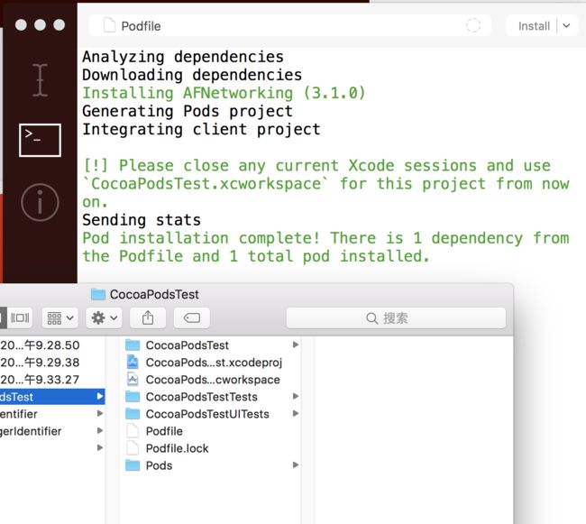Select the item ending 9.28.50
The image size is (586, 524).
(x=52, y=345)
